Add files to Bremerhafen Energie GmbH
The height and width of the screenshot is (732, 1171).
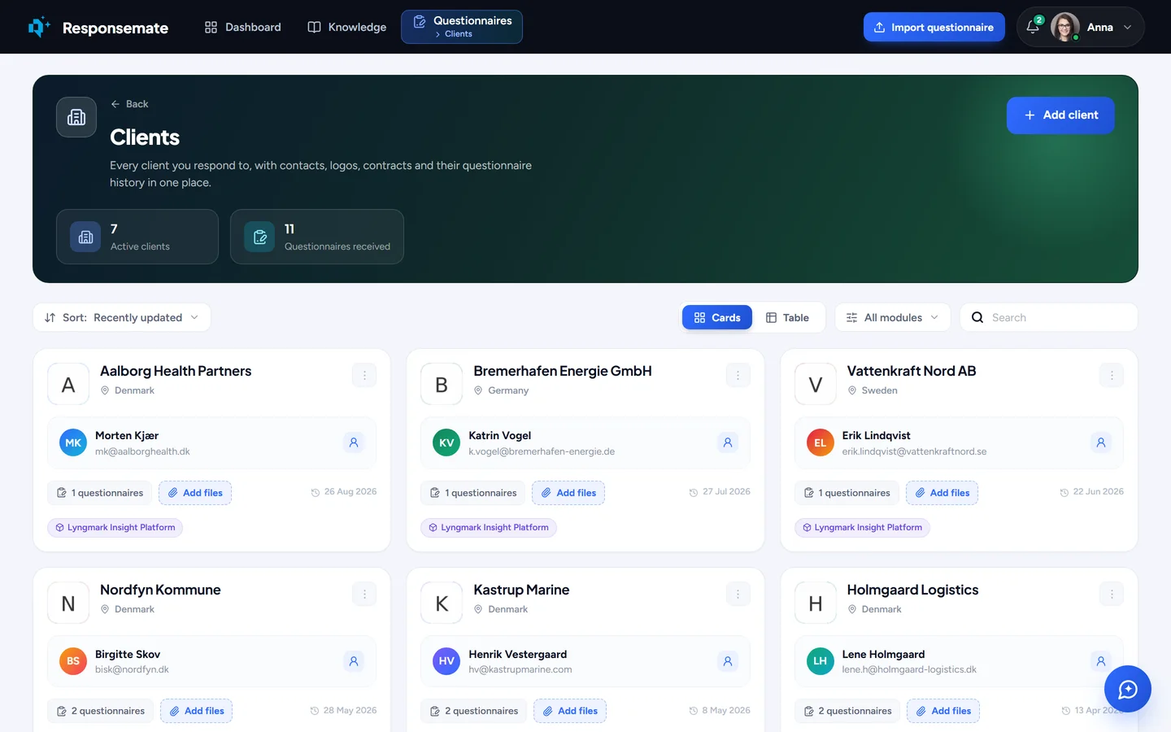568,493
